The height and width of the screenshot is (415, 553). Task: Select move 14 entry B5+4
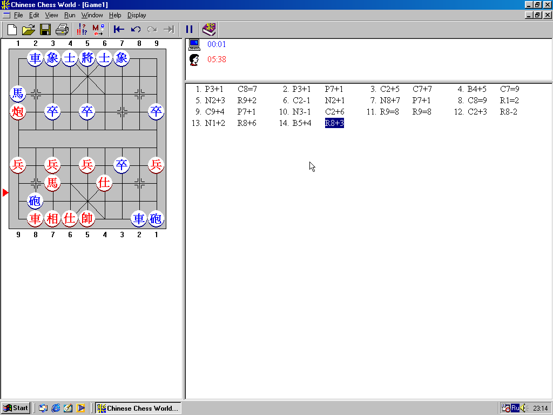(x=302, y=123)
